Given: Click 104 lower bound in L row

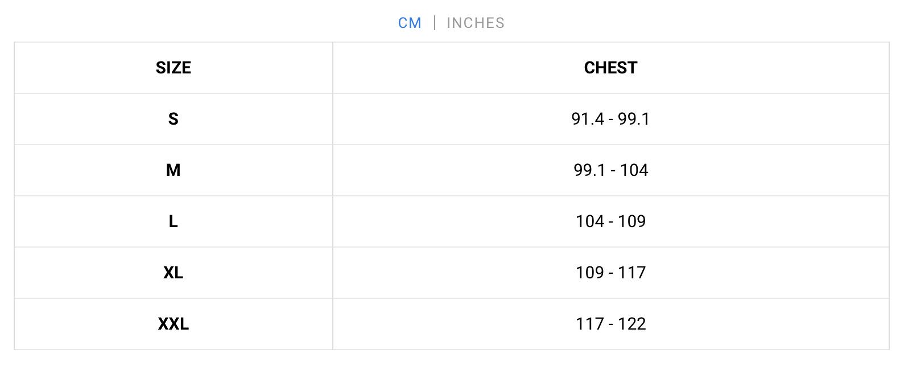Looking at the screenshot, I should pyautogui.click(x=590, y=221).
